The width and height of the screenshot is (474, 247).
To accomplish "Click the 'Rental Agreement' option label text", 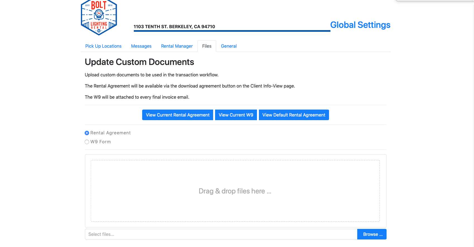I will [x=110, y=133].
